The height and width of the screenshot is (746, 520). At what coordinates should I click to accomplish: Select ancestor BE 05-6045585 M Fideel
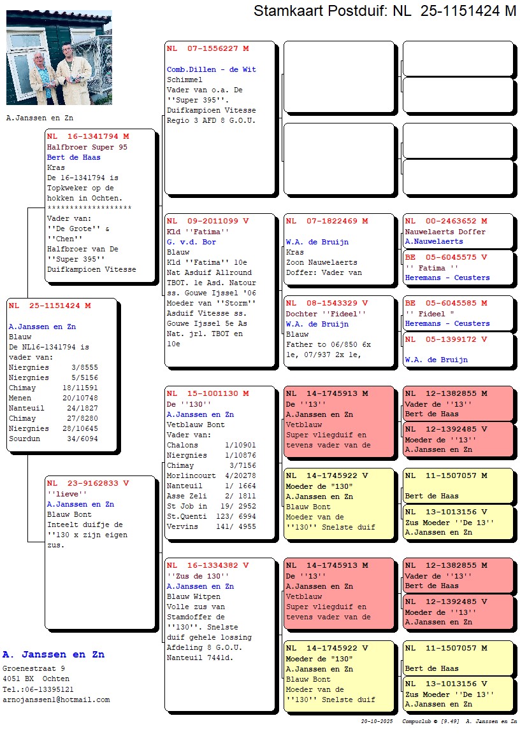(457, 313)
